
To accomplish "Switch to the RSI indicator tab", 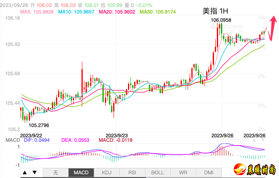I will coord(132,173).
